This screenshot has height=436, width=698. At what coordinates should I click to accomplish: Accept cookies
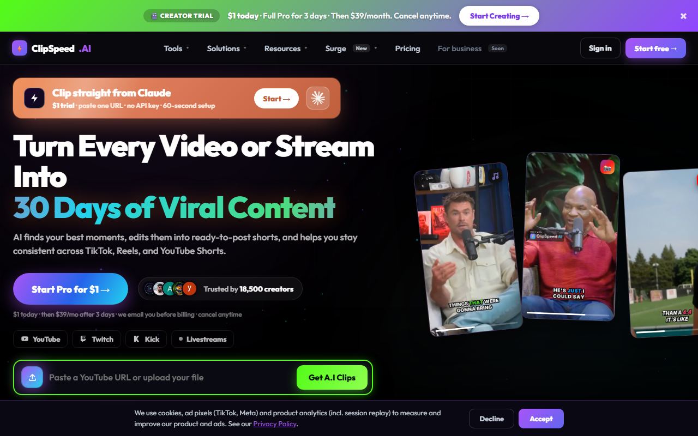pos(541,419)
